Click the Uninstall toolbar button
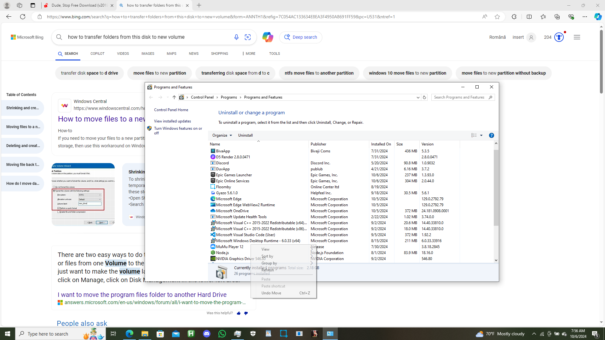 [245, 135]
